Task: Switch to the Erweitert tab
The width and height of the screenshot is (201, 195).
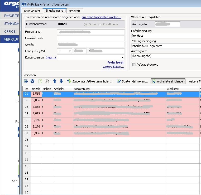Action: pos(74,11)
